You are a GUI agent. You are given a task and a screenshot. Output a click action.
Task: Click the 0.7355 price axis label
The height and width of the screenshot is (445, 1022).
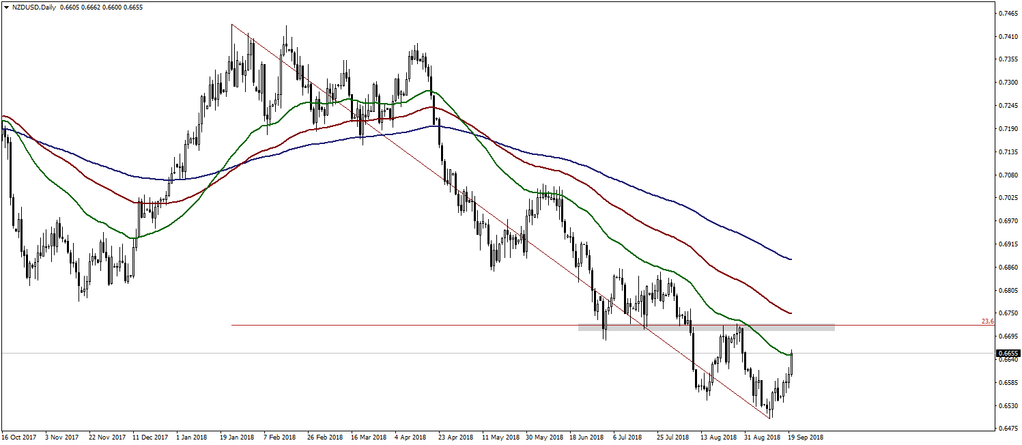(1008, 59)
